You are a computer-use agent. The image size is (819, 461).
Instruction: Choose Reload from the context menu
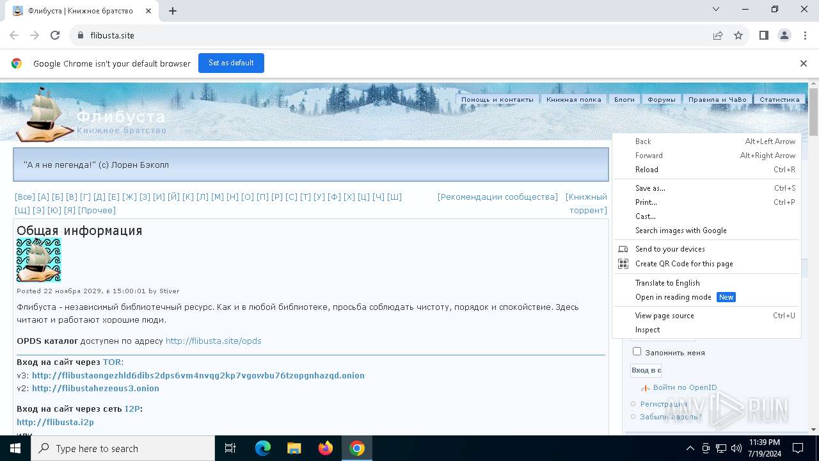click(706, 170)
